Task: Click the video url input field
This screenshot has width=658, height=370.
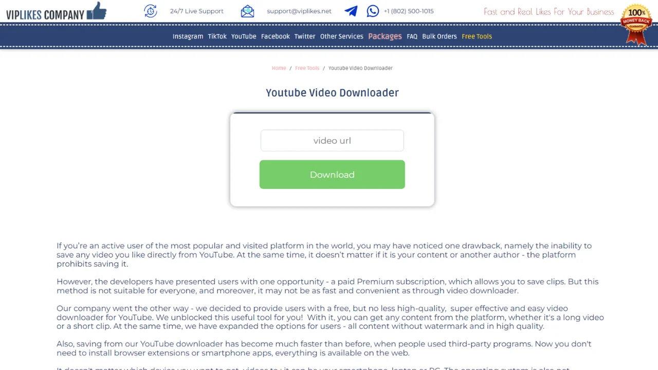Action: click(332, 140)
